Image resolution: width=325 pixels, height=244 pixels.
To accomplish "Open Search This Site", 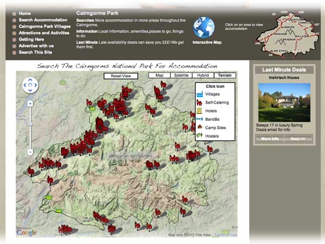I will pos(35,52).
